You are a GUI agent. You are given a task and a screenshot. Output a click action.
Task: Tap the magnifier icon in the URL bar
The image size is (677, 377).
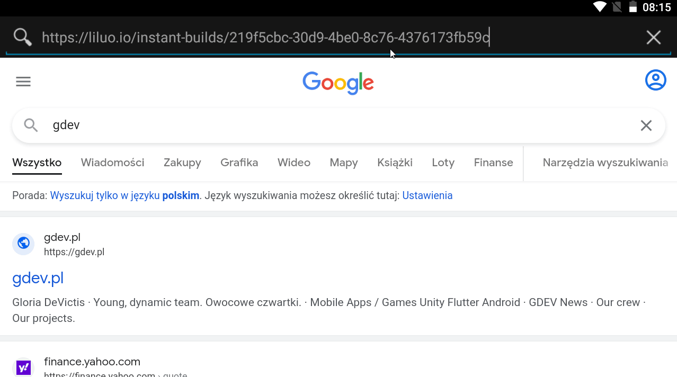pyautogui.click(x=23, y=37)
